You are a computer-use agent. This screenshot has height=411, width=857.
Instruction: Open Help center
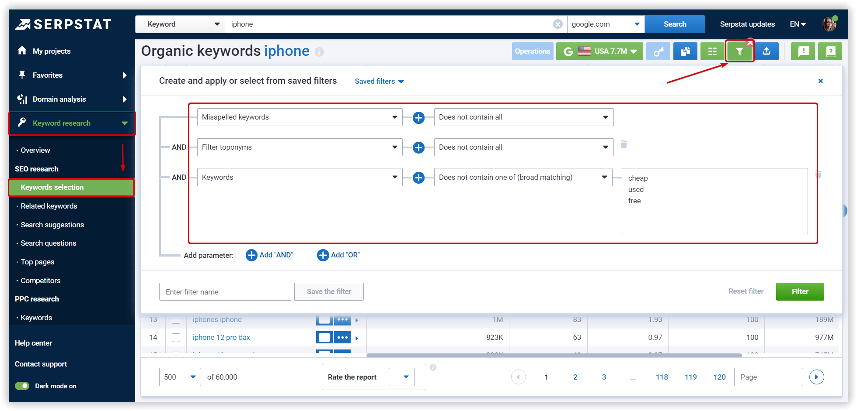point(33,343)
